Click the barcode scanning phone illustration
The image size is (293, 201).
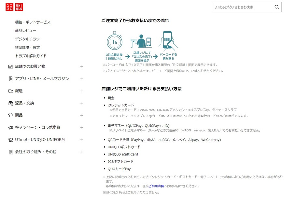pyautogui.click(x=168, y=41)
